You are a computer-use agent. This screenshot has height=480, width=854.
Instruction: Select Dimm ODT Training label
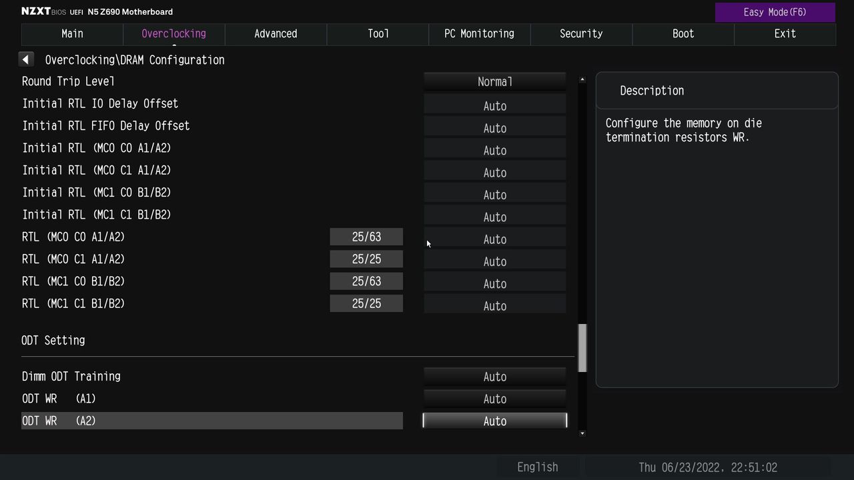click(x=71, y=377)
